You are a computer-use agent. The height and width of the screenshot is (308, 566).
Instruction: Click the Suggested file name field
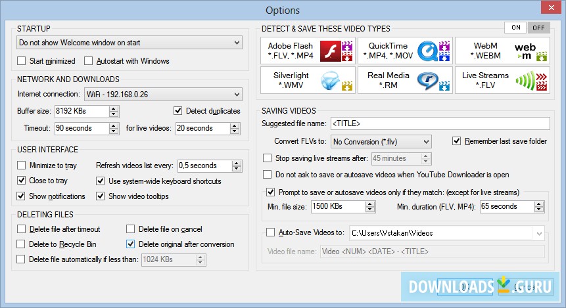click(x=440, y=123)
